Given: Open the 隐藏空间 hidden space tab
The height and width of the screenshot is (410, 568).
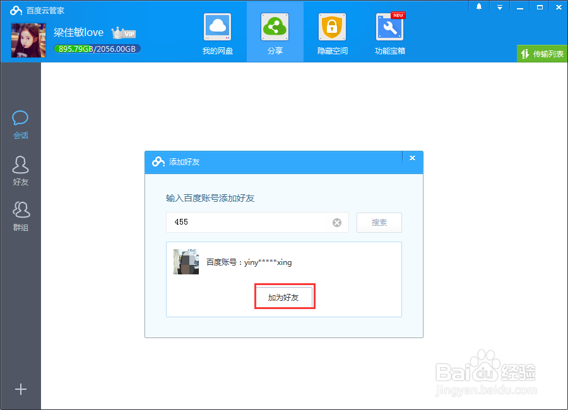Looking at the screenshot, I should 332,33.
